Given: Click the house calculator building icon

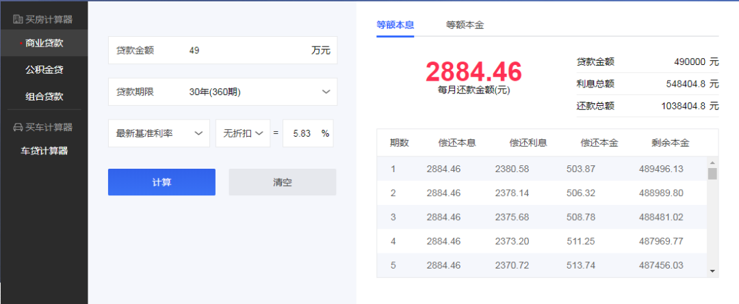Looking at the screenshot, I should pyautogui.click(x=18, y=18).
